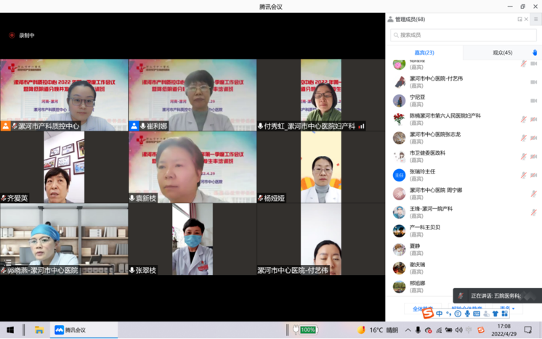Click the 搜索成员 search field

point(464,35)
